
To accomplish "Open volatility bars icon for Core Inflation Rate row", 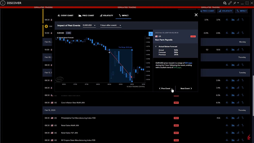I will (x=238, y=103).
